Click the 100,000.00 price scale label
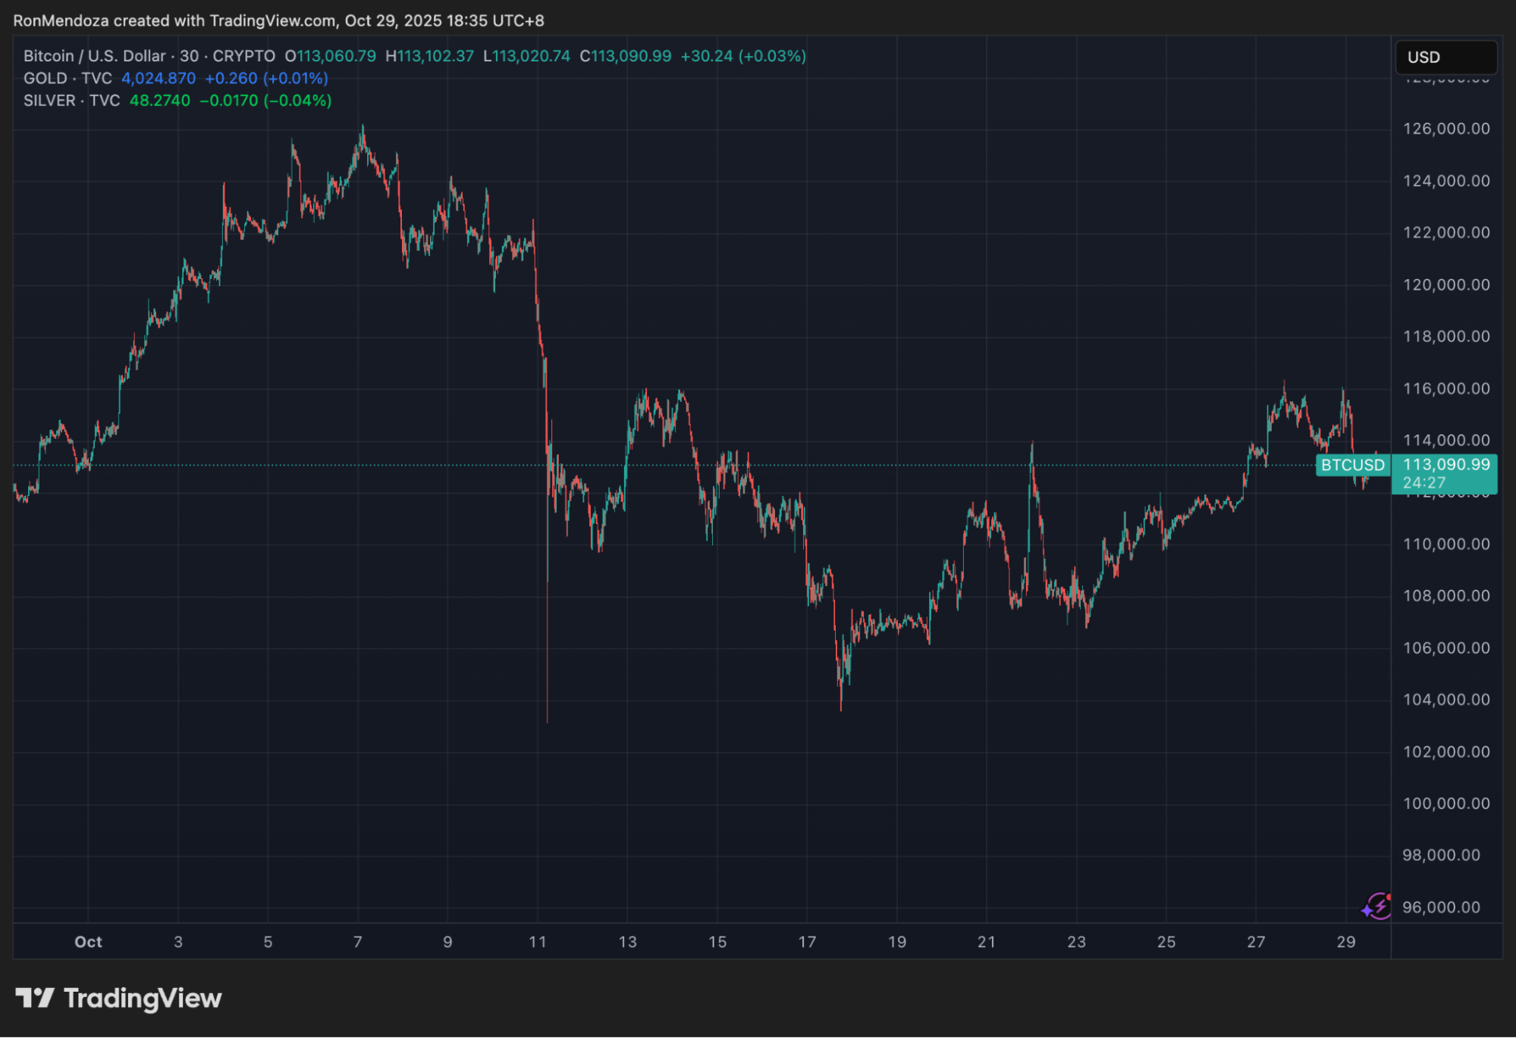The width and height of the screenshot is (1516, 1038). (1445, 804)
